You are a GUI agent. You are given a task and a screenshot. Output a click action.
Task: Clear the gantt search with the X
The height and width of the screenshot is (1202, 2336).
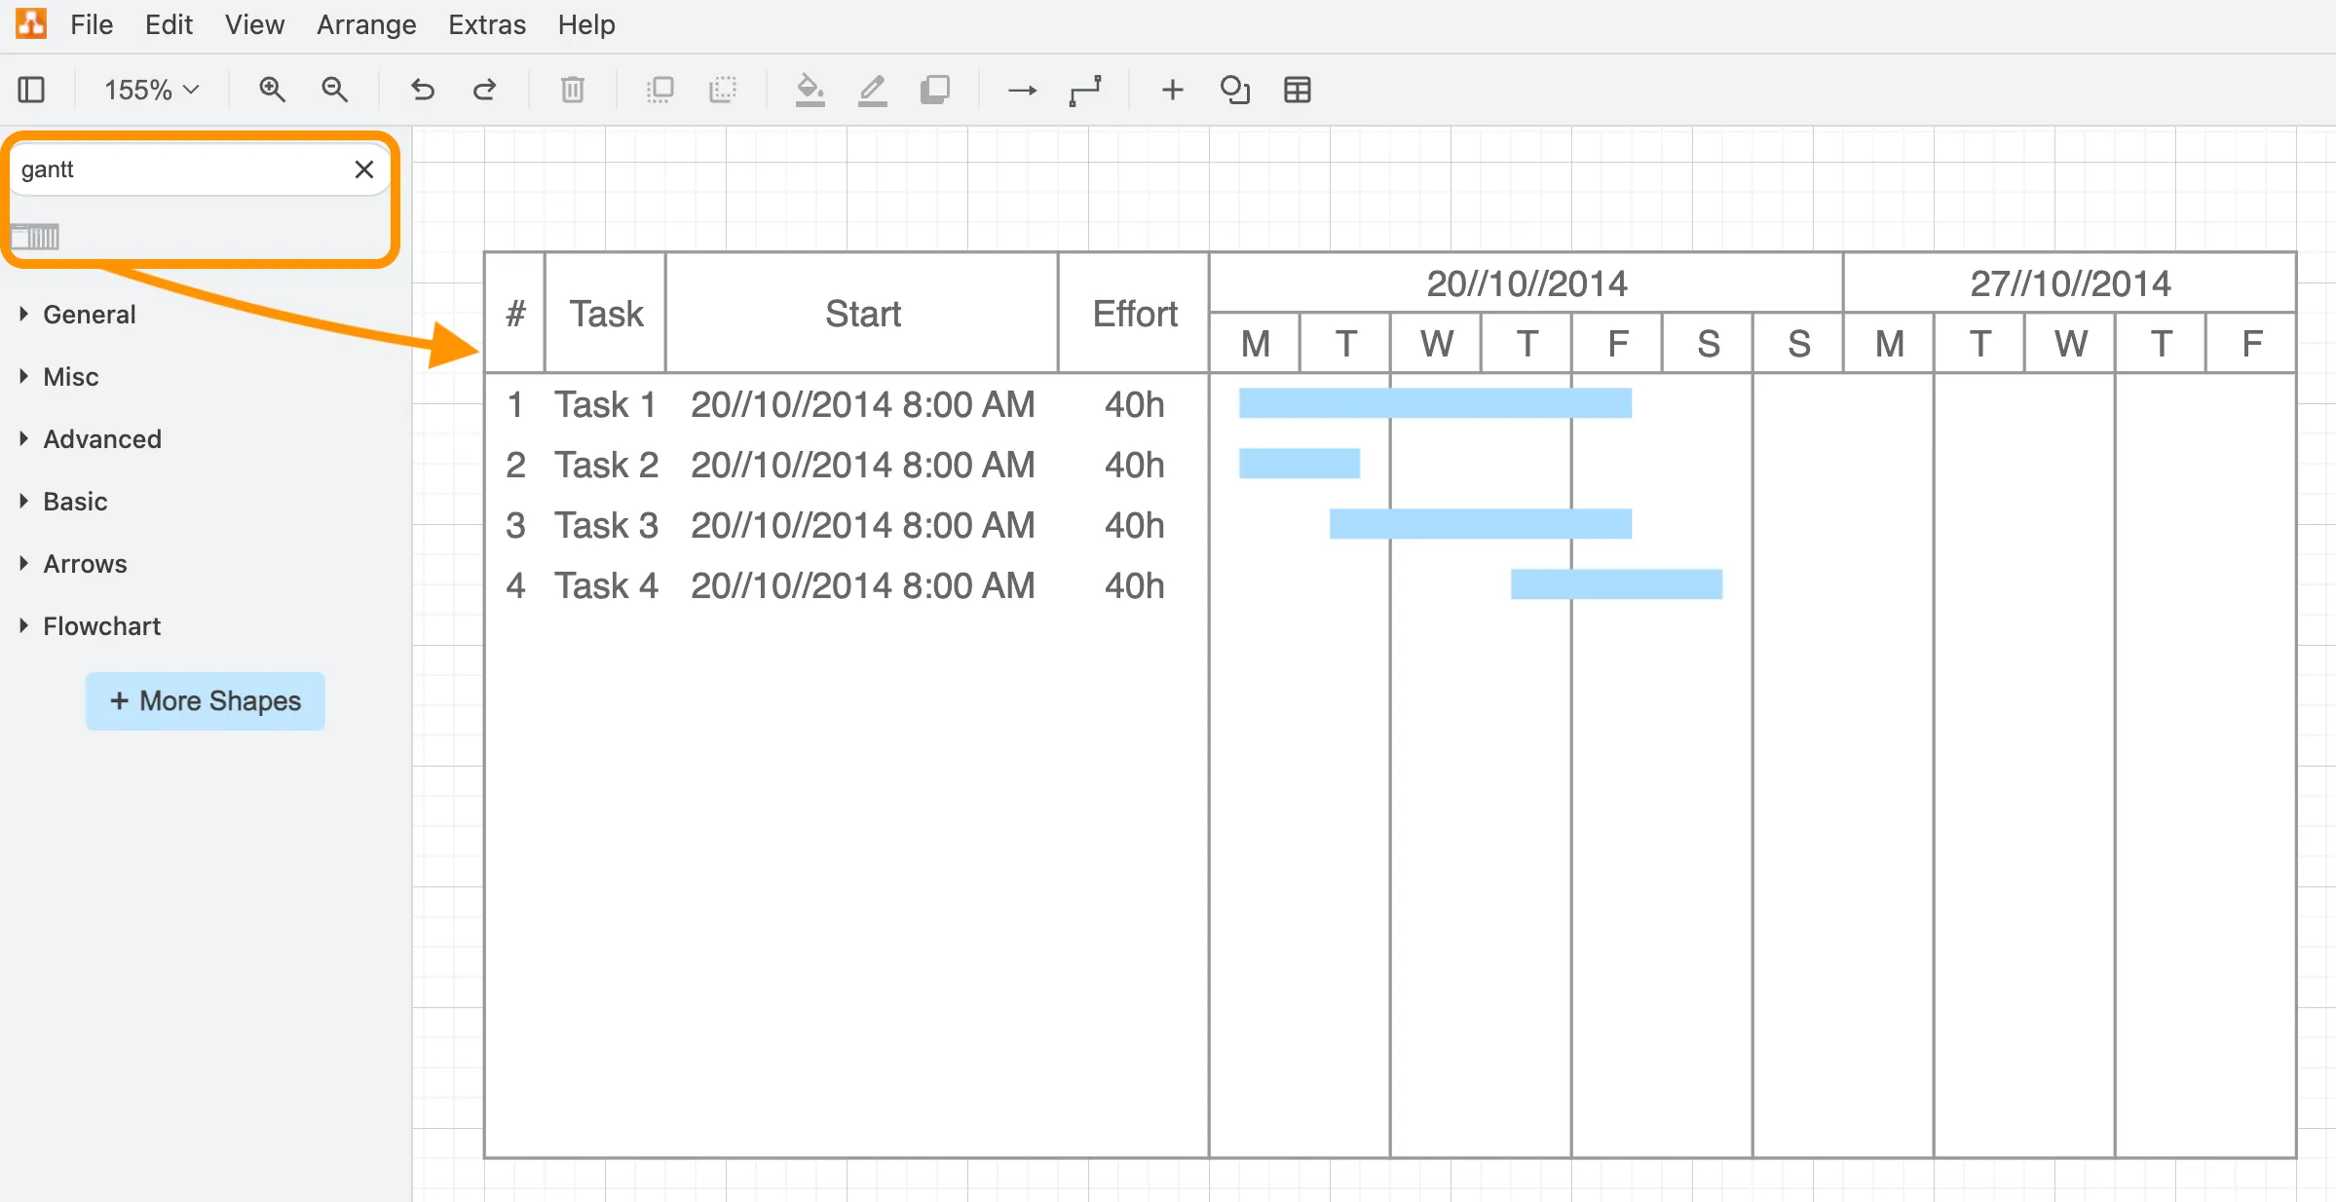point(364,169)
